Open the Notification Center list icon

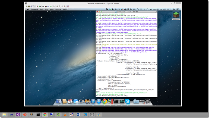178,9
